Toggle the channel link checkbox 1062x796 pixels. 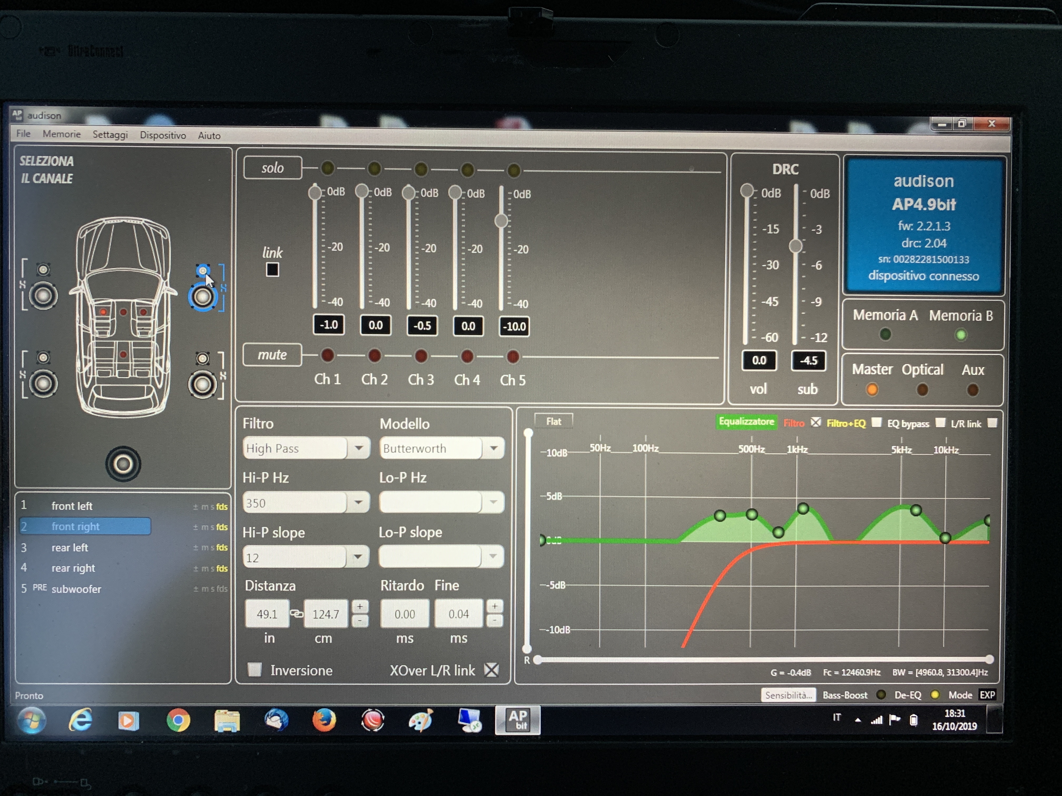[272, 270]
